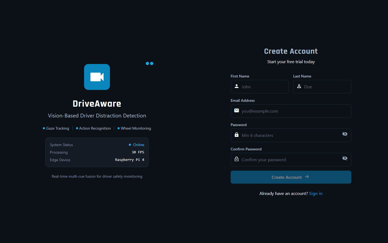The width and height of the screenshot is (388, 243).
Task: Click the lock icon in Confirm Password field
Action: [237, 159]
